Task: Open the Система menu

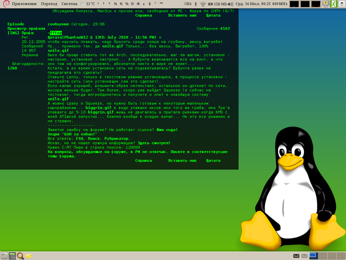Action: tap(70, 4)
